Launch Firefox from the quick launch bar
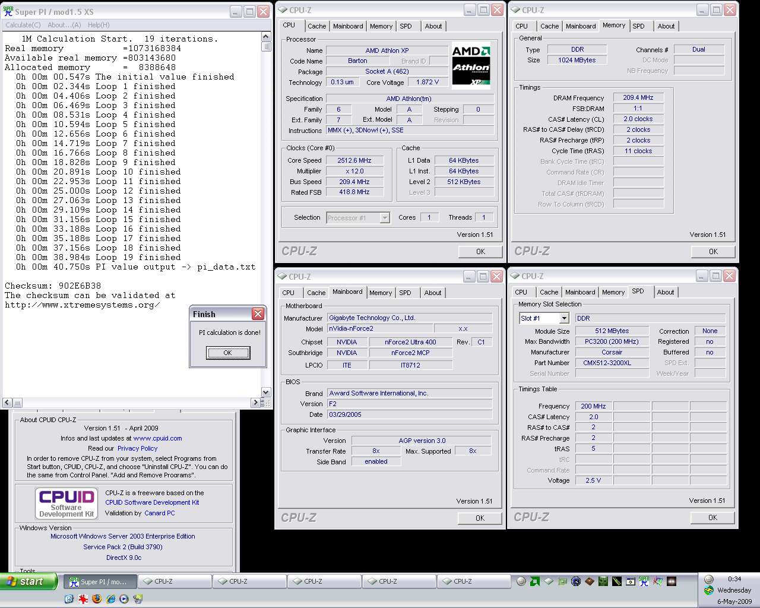760x608 pixels. click(x=97, y=599)
